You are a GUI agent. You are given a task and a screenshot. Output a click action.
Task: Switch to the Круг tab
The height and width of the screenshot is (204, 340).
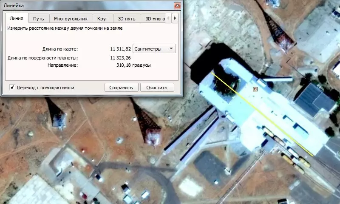[102, 19]
